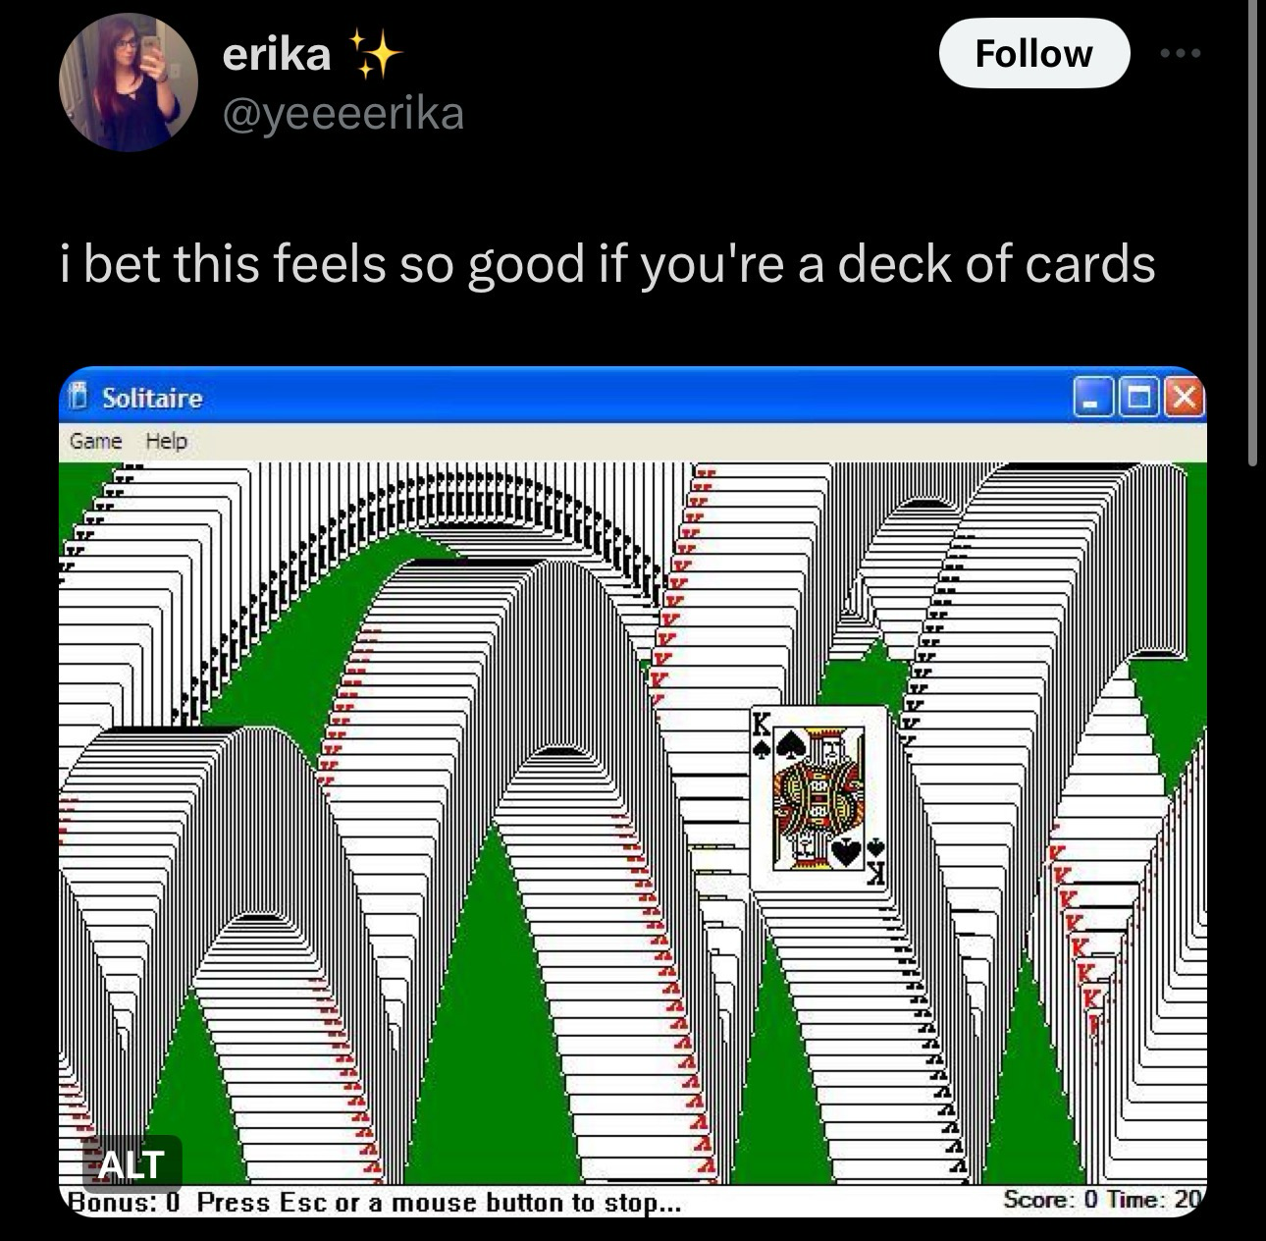
Task: Click the Press Esc to stop message
Action: click(x=439, y=1202)
